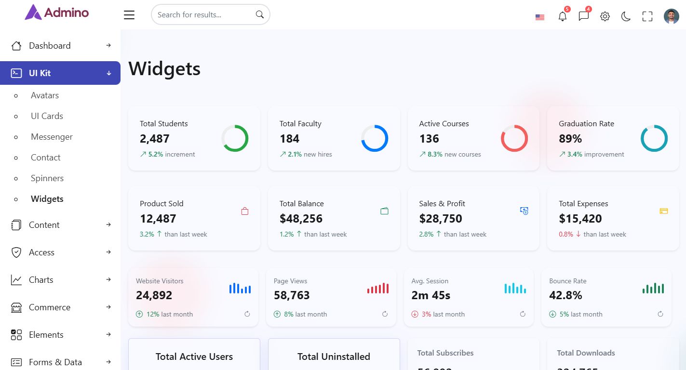This screenshot has width=686, height=370.
Task: Click refresh icon on Bounce Rate card
Action: click(660, 314)
